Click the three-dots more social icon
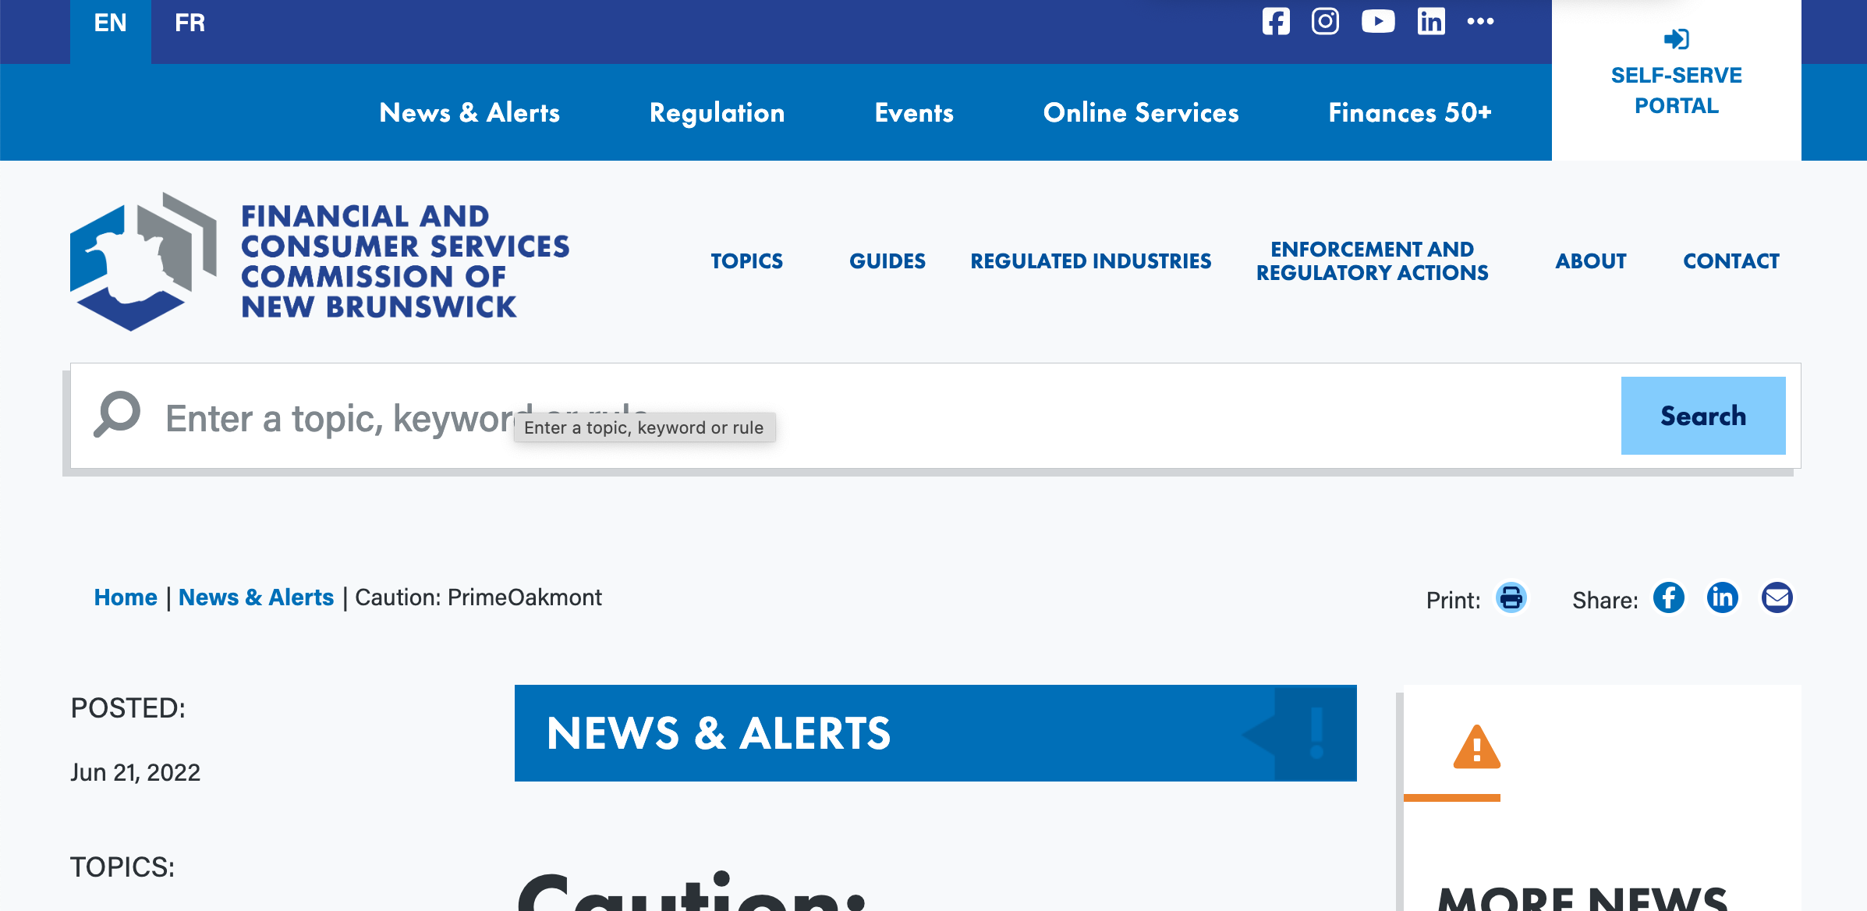 1480,21
